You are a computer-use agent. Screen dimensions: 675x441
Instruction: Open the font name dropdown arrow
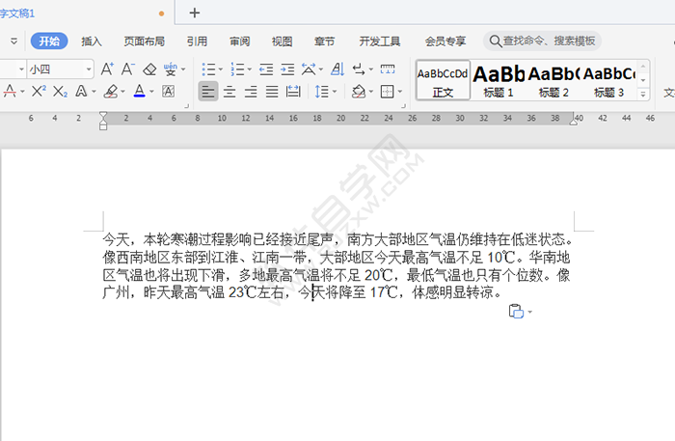click(x=21, y=69)
